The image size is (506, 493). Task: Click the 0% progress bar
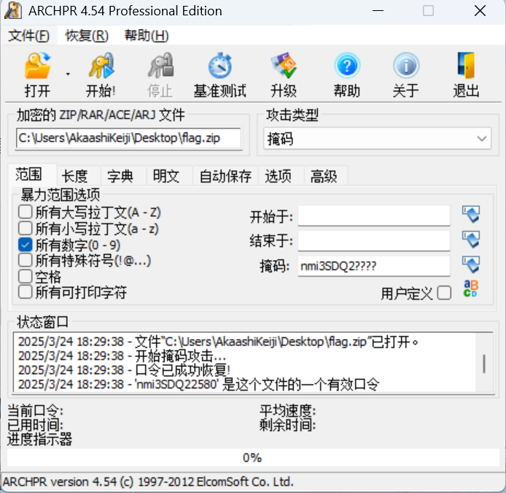(253, 457)
